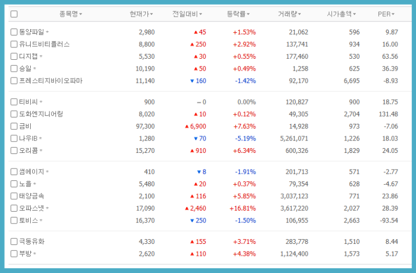The image size is (416, 273).
Task: Click 태양금속 volume 3,037,123
Action: coord(294,196)
